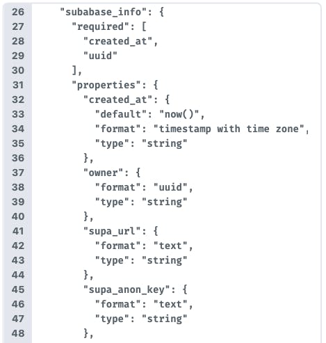Click line number 37 gutter marker

(x=18, y=173)
